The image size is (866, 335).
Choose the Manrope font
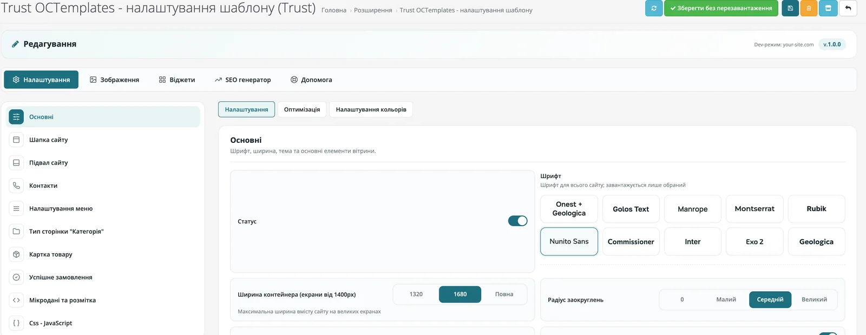(693, 209)
